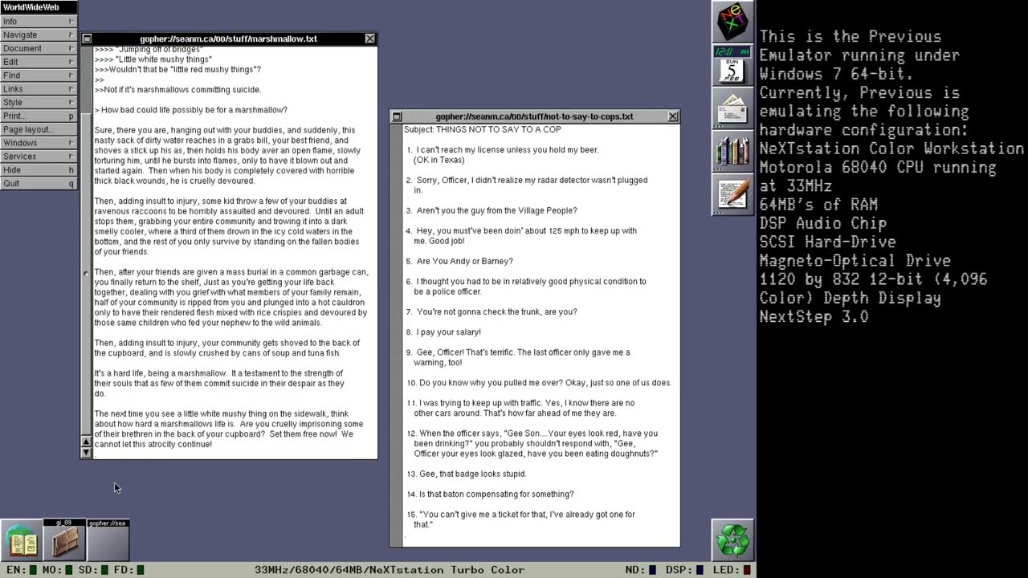Click '>>>> "Little white mushy things"' line

coord(153,59)
